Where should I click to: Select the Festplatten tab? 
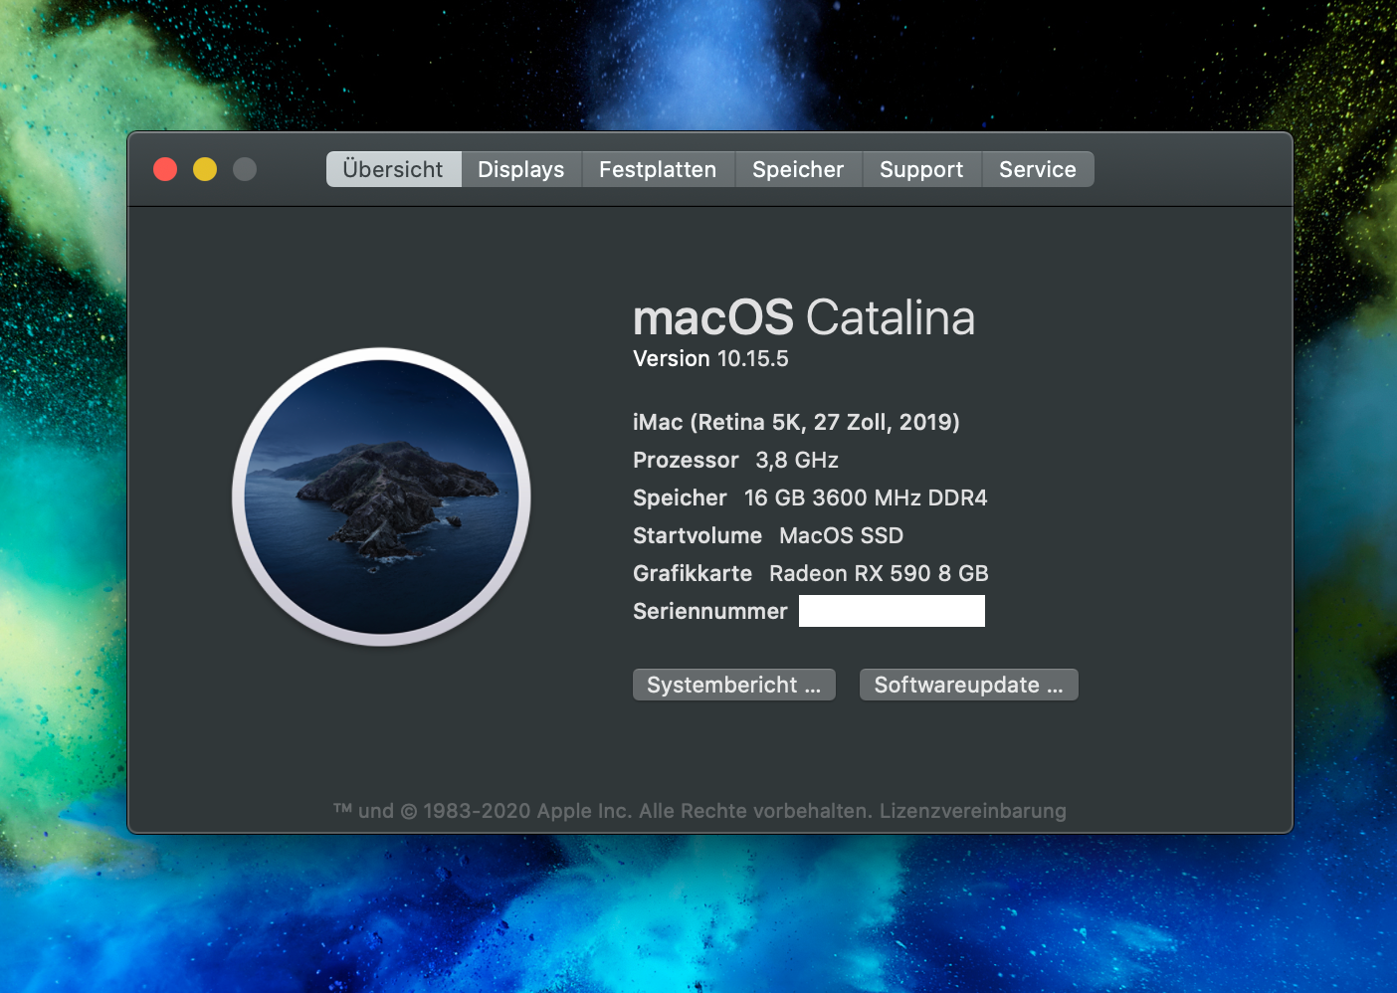(x=658, y=169)
